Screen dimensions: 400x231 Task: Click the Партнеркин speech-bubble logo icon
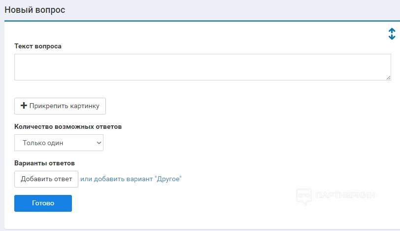303,197
